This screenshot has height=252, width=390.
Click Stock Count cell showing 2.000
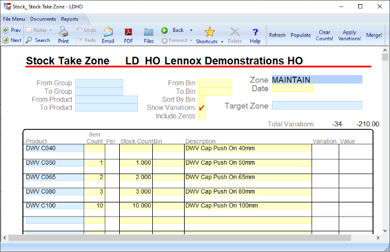pos(136,177)
